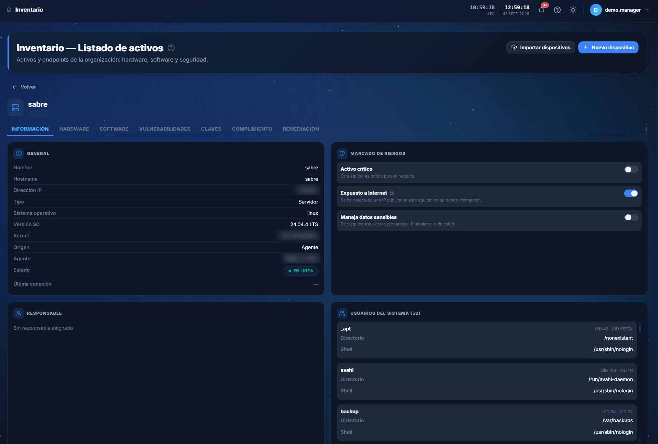
Task: Click the 12:59:18 local clock
Action: (x=517, y=8)
